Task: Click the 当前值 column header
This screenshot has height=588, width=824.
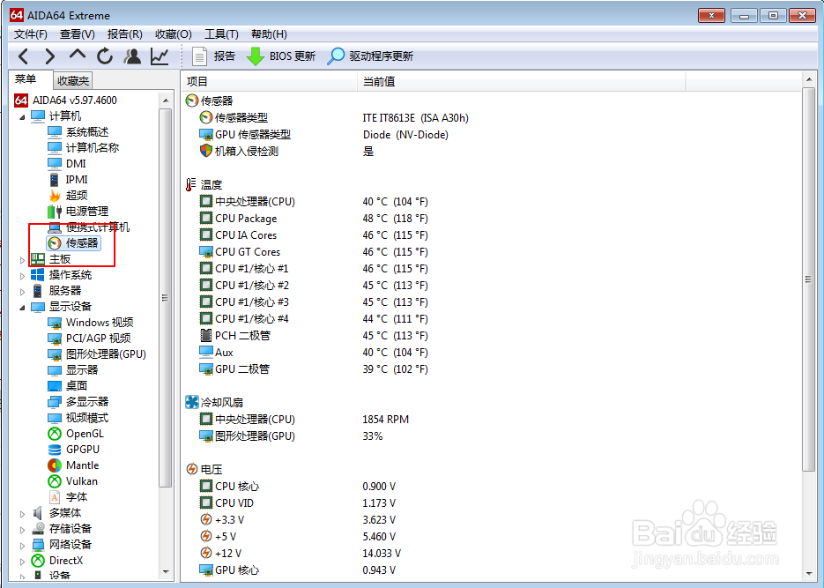Action: pyautogui.click(x=522, y=81)
